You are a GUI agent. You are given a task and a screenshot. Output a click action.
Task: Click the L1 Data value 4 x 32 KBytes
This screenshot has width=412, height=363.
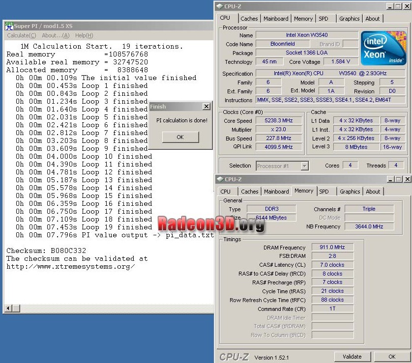point(356,120)
